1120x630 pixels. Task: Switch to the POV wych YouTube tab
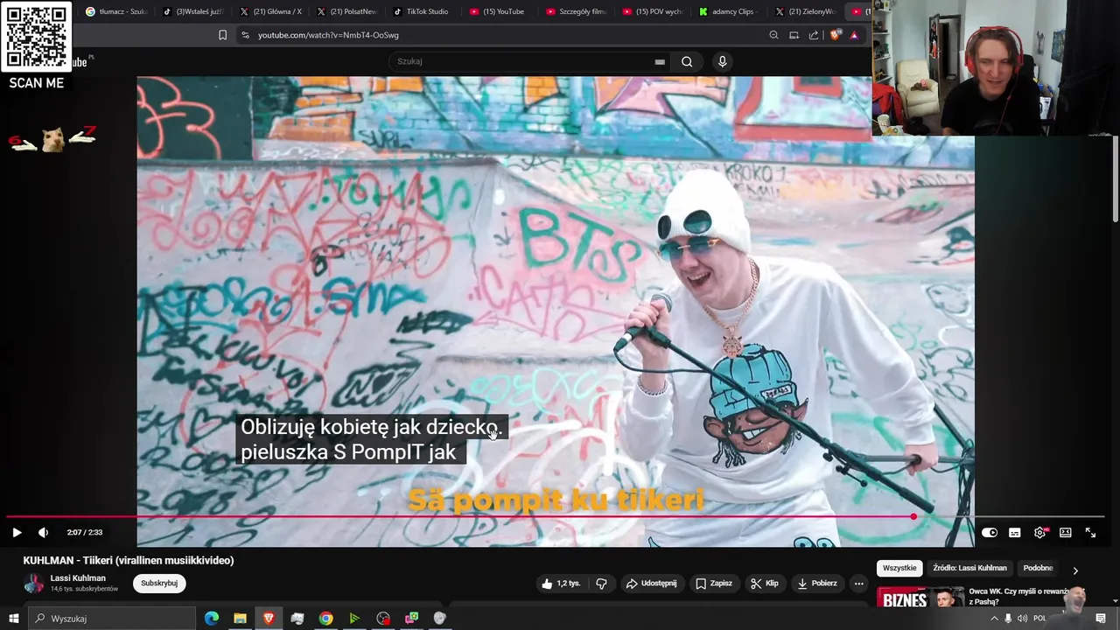(x=653, y=11)
